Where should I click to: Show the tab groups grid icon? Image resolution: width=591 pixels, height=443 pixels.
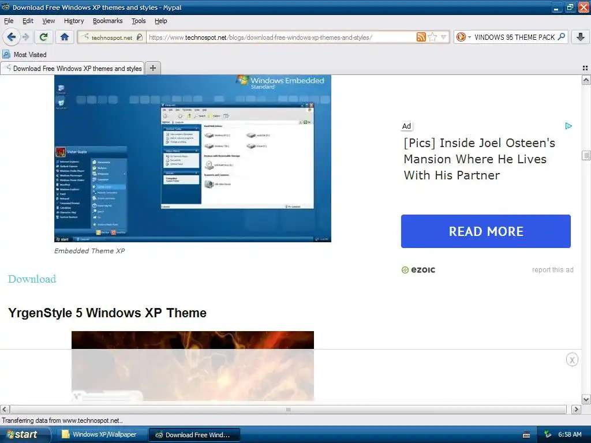point(585,68)
